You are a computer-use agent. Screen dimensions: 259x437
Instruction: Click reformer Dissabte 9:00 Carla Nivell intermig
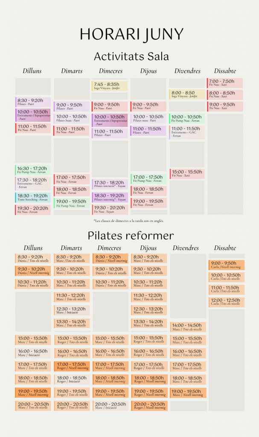pyautogui.click(x=227, y=265)
